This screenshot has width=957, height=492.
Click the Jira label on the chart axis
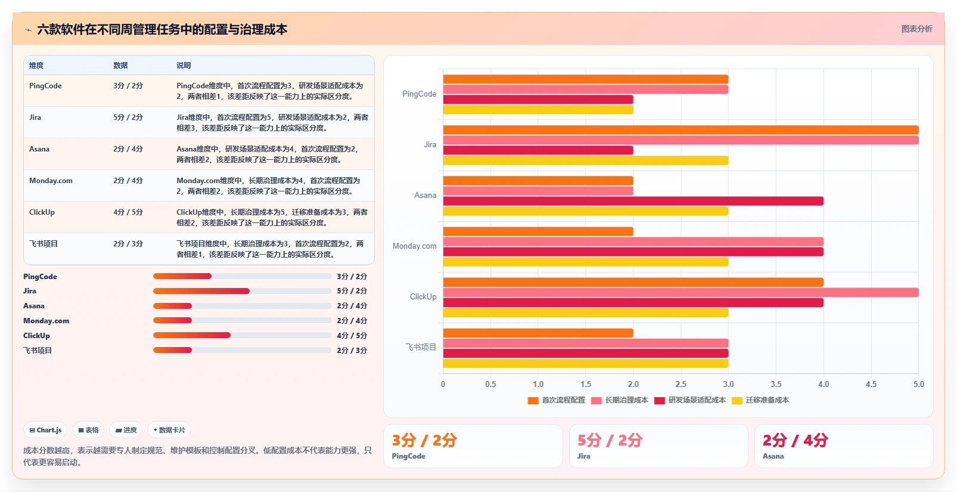click(430, 145)
